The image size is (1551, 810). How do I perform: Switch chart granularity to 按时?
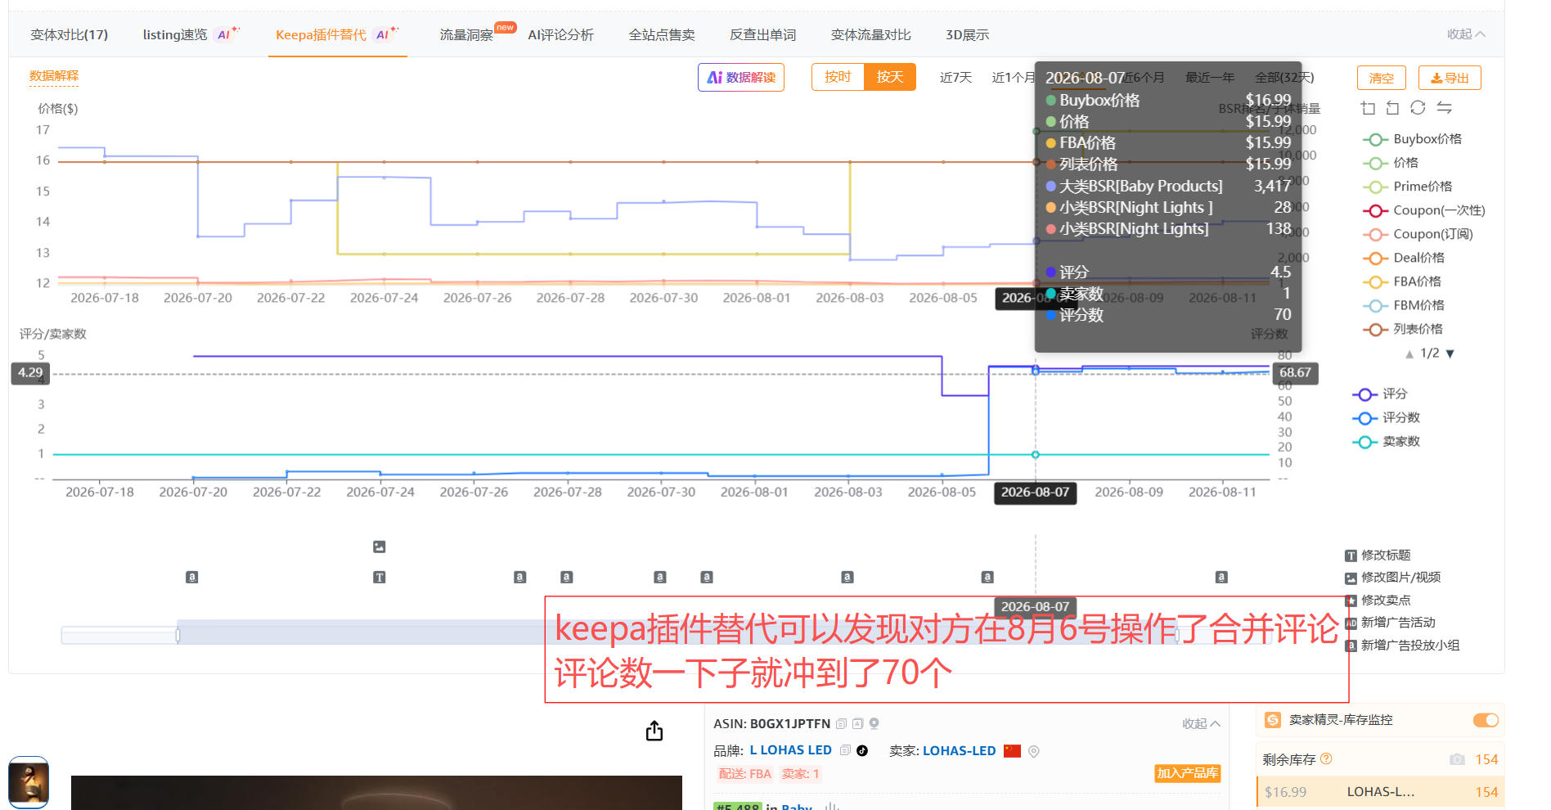[x=838, y=77]
